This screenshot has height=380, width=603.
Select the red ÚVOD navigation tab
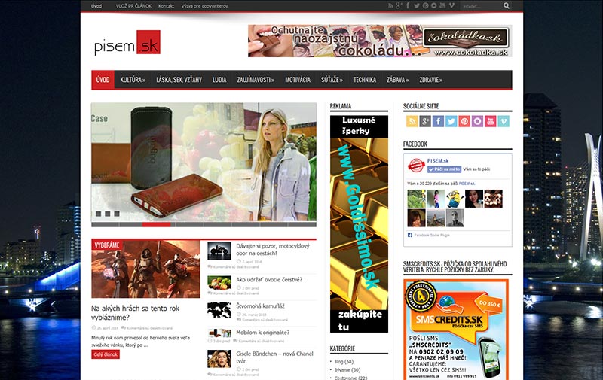pos(103,80)
